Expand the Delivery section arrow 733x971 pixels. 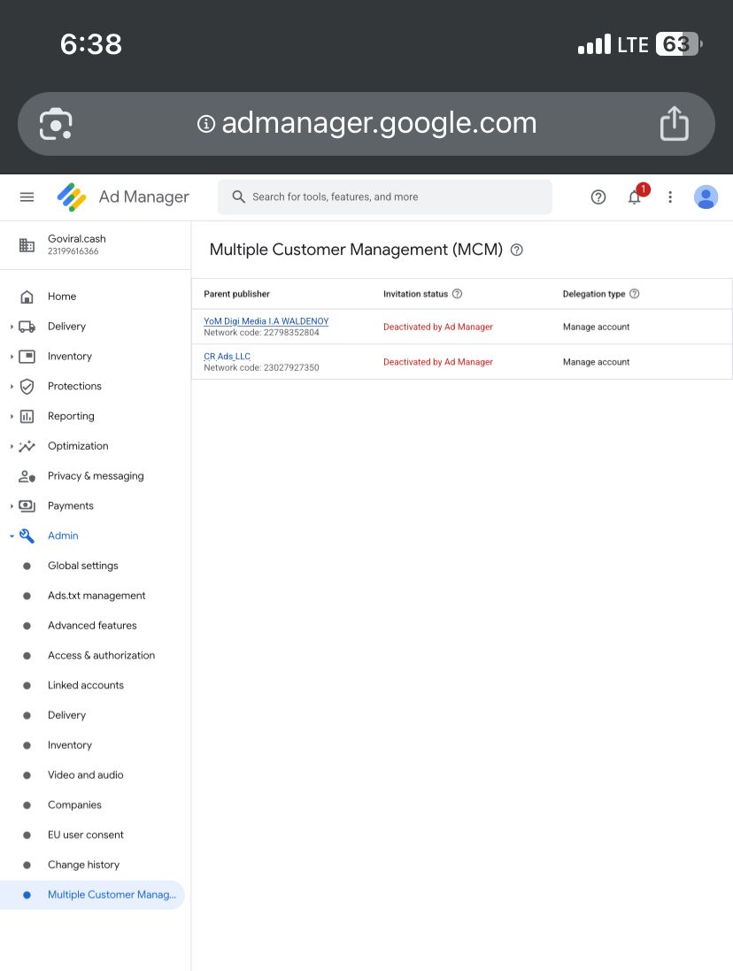[12, 327]
